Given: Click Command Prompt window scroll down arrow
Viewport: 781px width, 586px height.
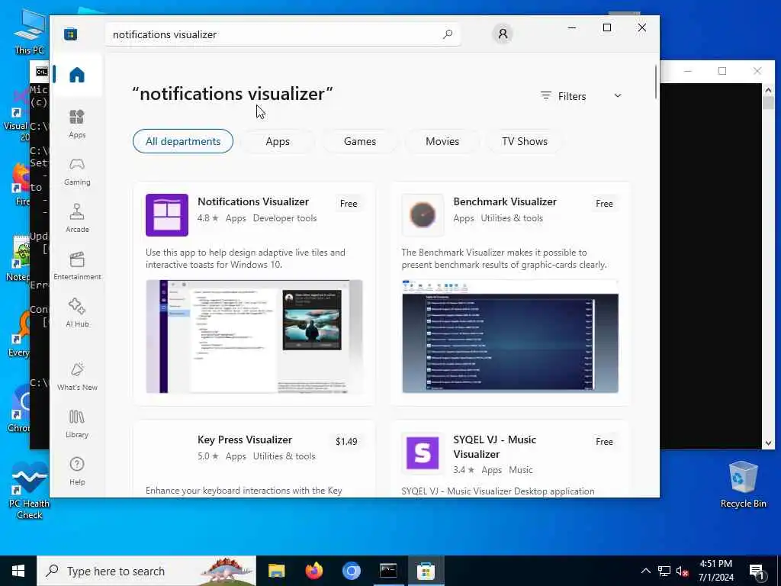Looking at the screenshot, I should pos(768,443).
